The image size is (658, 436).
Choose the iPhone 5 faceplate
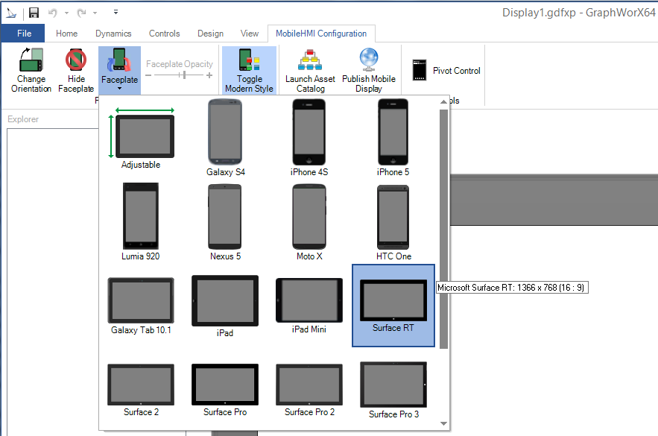(394, 133)
